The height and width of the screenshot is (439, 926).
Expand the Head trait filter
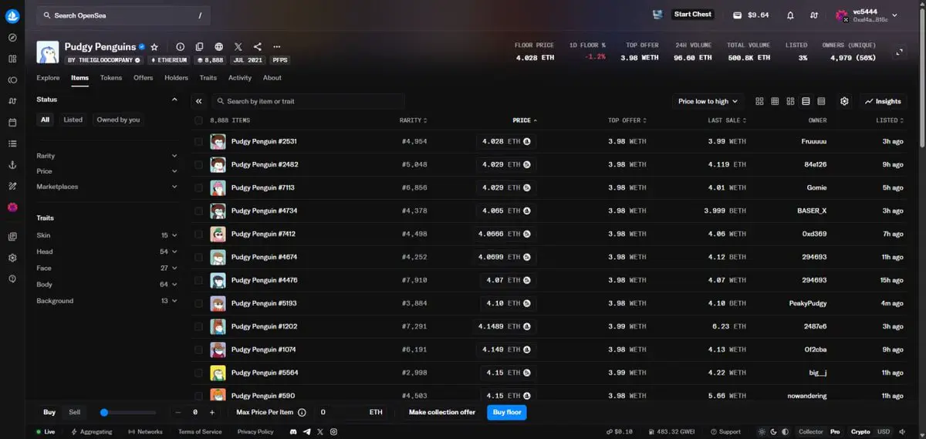pyautogui.click(x=107, y=252)
